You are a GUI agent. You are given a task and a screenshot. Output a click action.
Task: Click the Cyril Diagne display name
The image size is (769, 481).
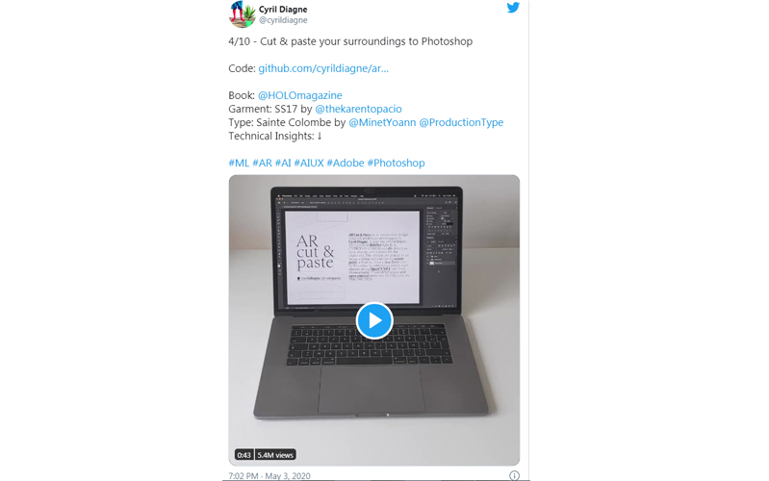(x=283, y=10)
